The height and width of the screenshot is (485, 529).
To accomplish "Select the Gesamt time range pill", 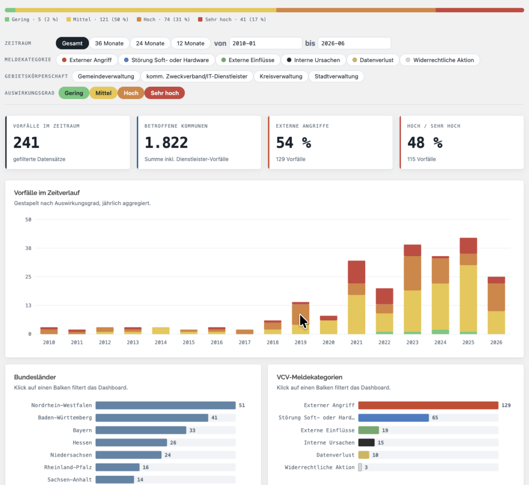I will pos(72,43).
